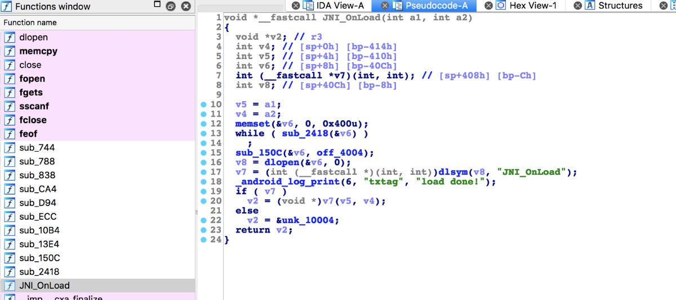
Task: Select fclose in the functions list
Action: [x=97, y=120]
